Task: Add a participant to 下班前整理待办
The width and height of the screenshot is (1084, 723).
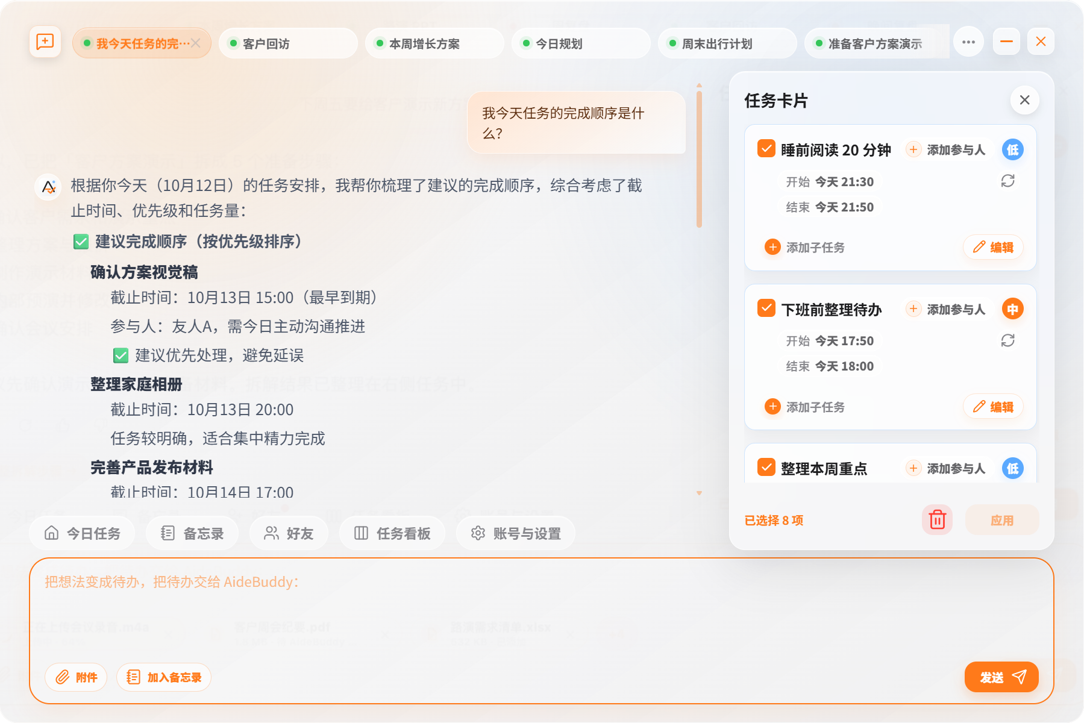Action: pos(946,309)
